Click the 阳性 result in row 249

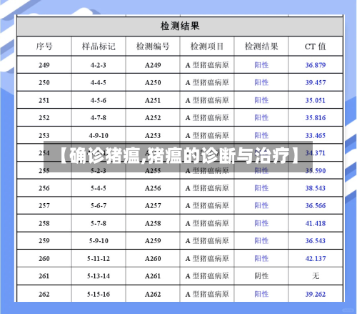pyautogui.click(x=261, y=65)
